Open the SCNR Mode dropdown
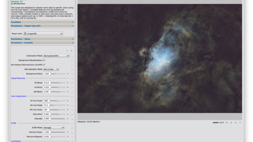 point(54,128)
